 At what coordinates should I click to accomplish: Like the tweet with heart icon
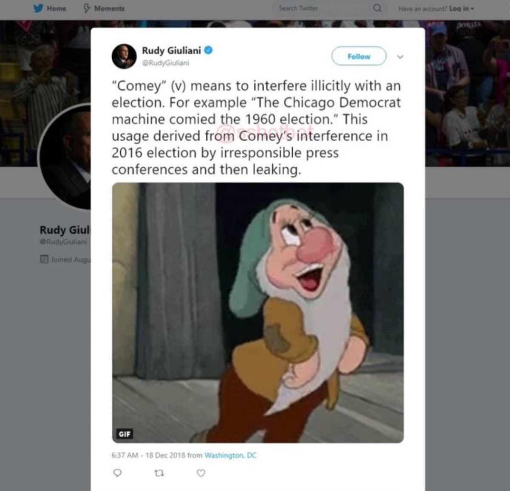click(201, 473)
